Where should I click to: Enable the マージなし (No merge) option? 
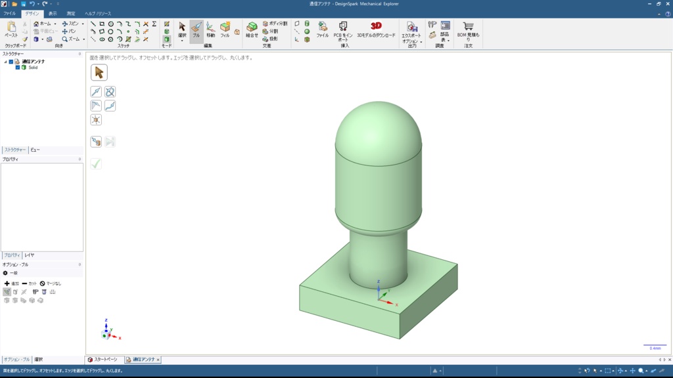pyautogui.click(x=50, y=283)
